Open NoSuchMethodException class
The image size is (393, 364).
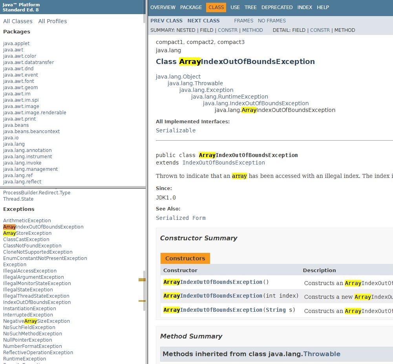(32, 333)
